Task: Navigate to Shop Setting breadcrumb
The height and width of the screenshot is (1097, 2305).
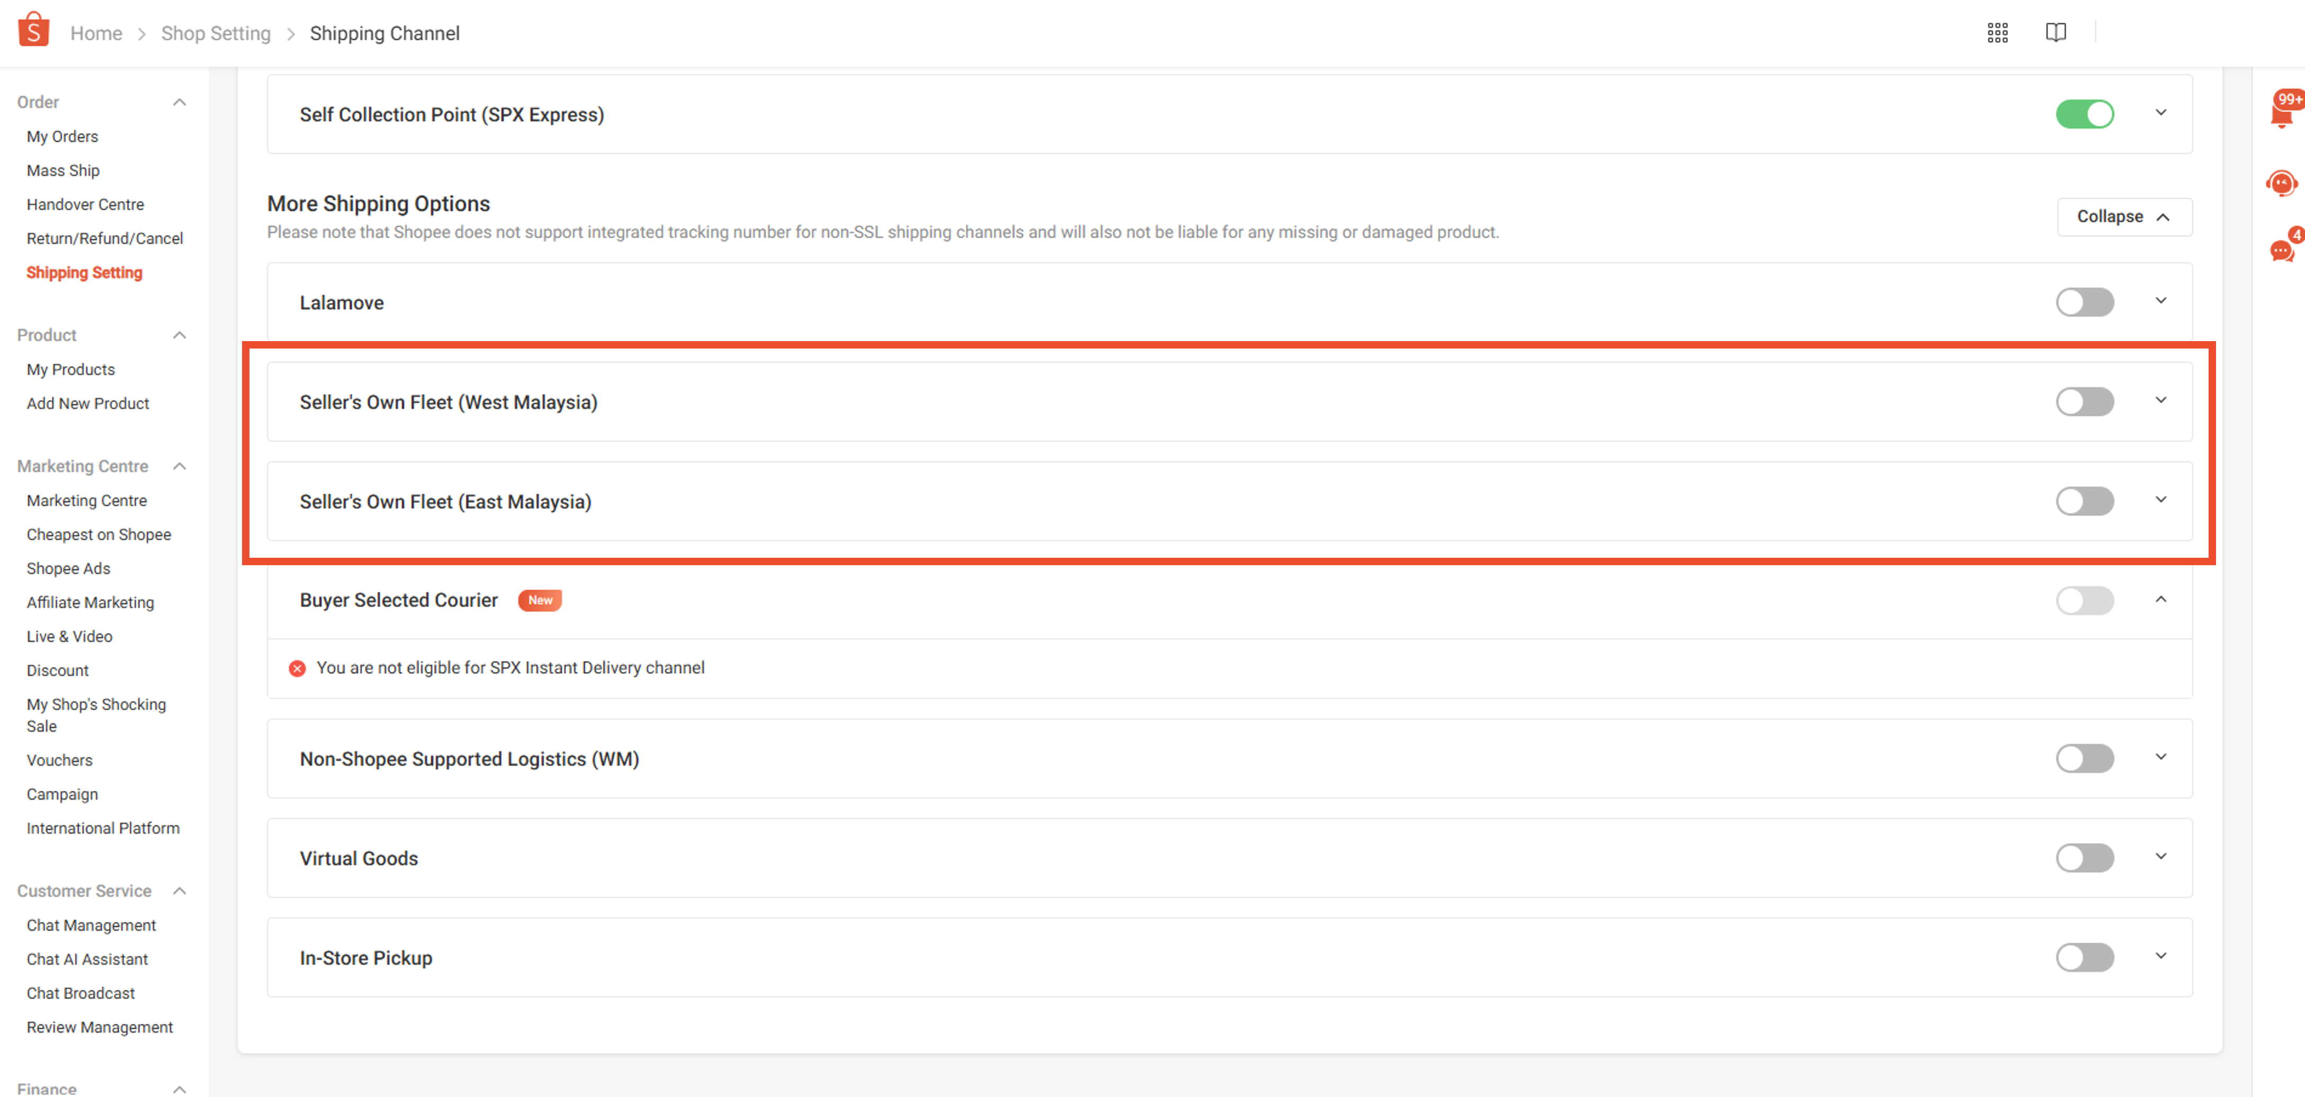Action: pyautogui.click(x=216, y=33)
